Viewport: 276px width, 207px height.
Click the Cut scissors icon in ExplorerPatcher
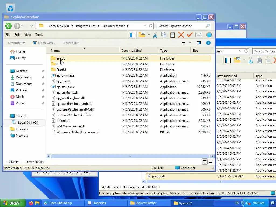(x=155, y=35)
